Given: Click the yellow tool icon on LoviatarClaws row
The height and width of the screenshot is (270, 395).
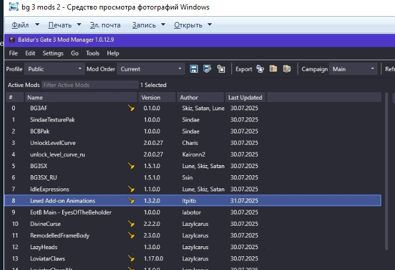Looking at the screenshot, I should click(131, 259).
